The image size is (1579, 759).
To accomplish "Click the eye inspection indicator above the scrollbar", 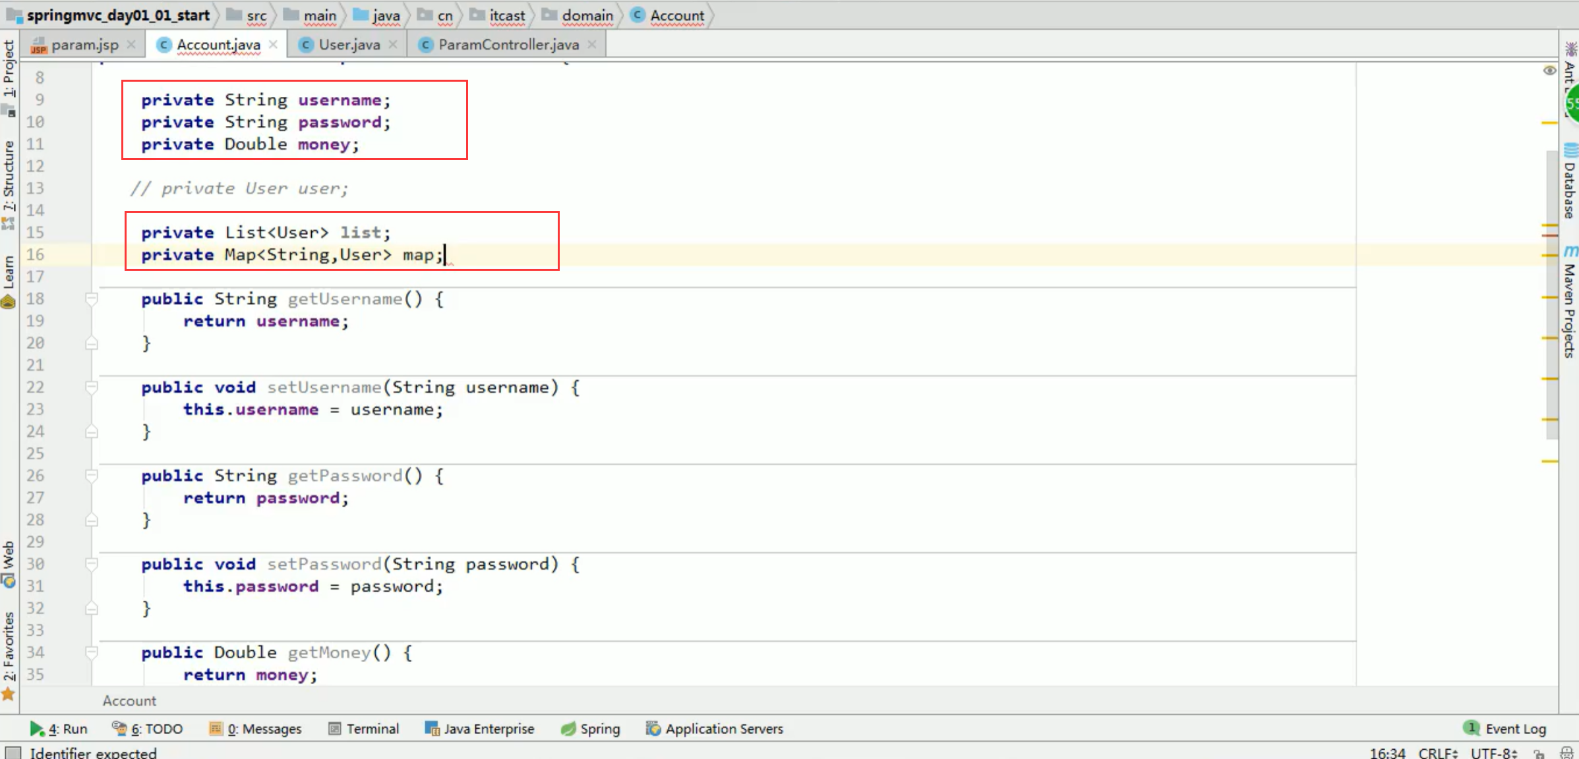I will point(1549,70).
